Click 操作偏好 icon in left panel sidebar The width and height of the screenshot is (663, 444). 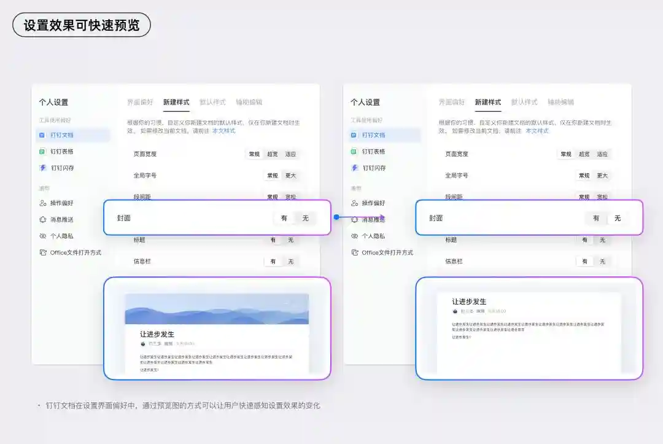pos(43,203)
